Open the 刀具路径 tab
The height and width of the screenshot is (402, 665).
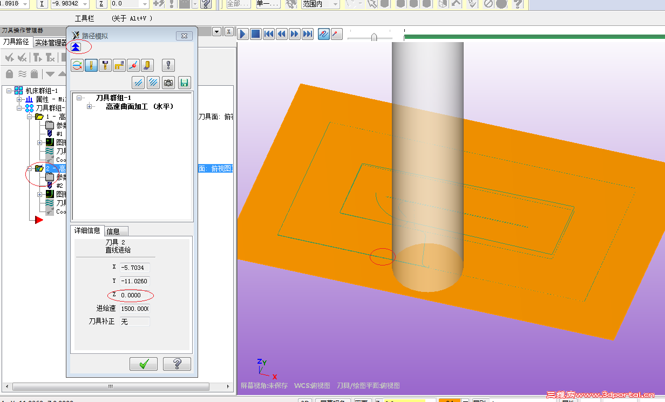16,42
